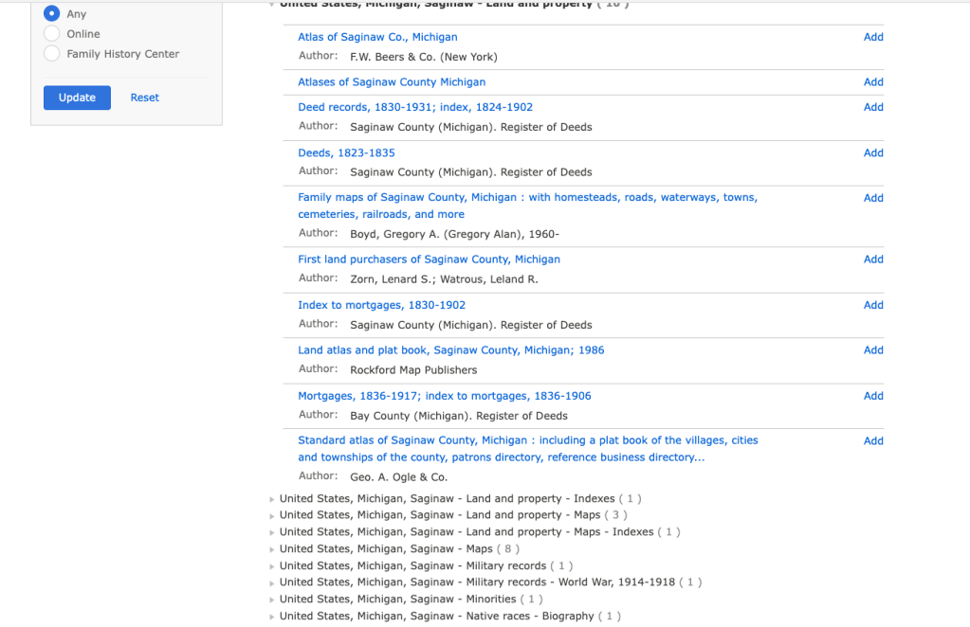Open Index to mortgages, 1830-1902
970x627 pixels.
point(381,305)
